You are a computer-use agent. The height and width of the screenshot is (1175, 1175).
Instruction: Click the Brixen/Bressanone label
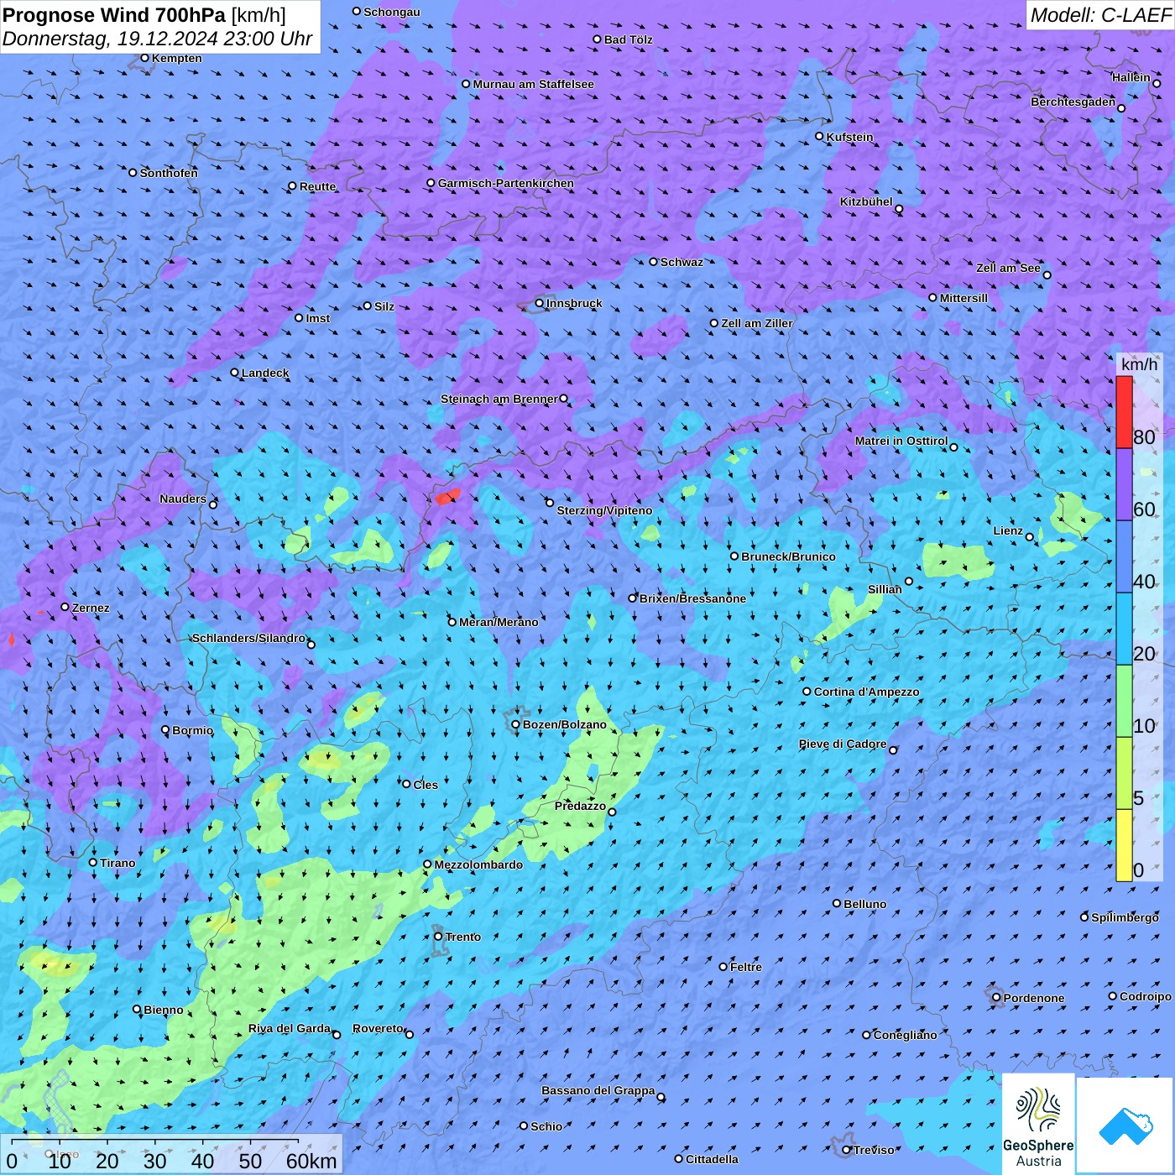(x=692, y=598)
